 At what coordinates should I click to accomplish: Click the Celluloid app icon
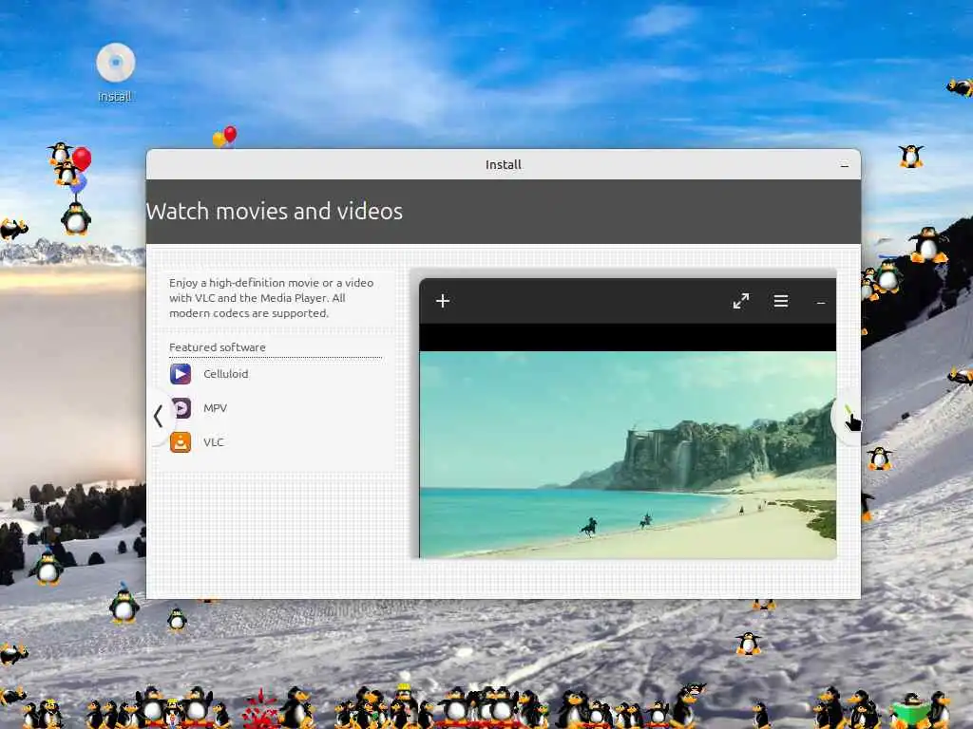[181, 374]
